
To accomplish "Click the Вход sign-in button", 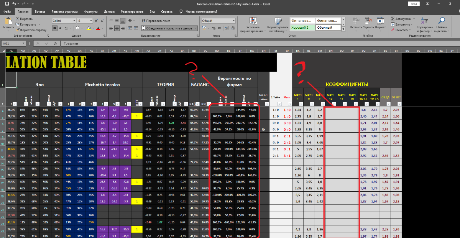I will click(413, 3).
